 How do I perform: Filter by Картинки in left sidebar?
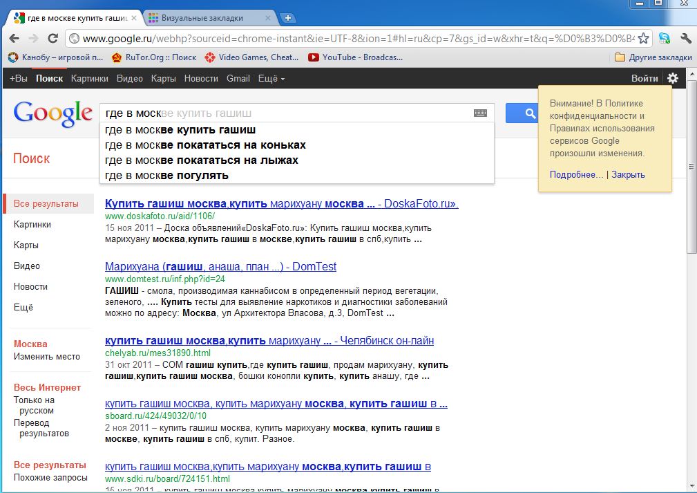point(32,224)
